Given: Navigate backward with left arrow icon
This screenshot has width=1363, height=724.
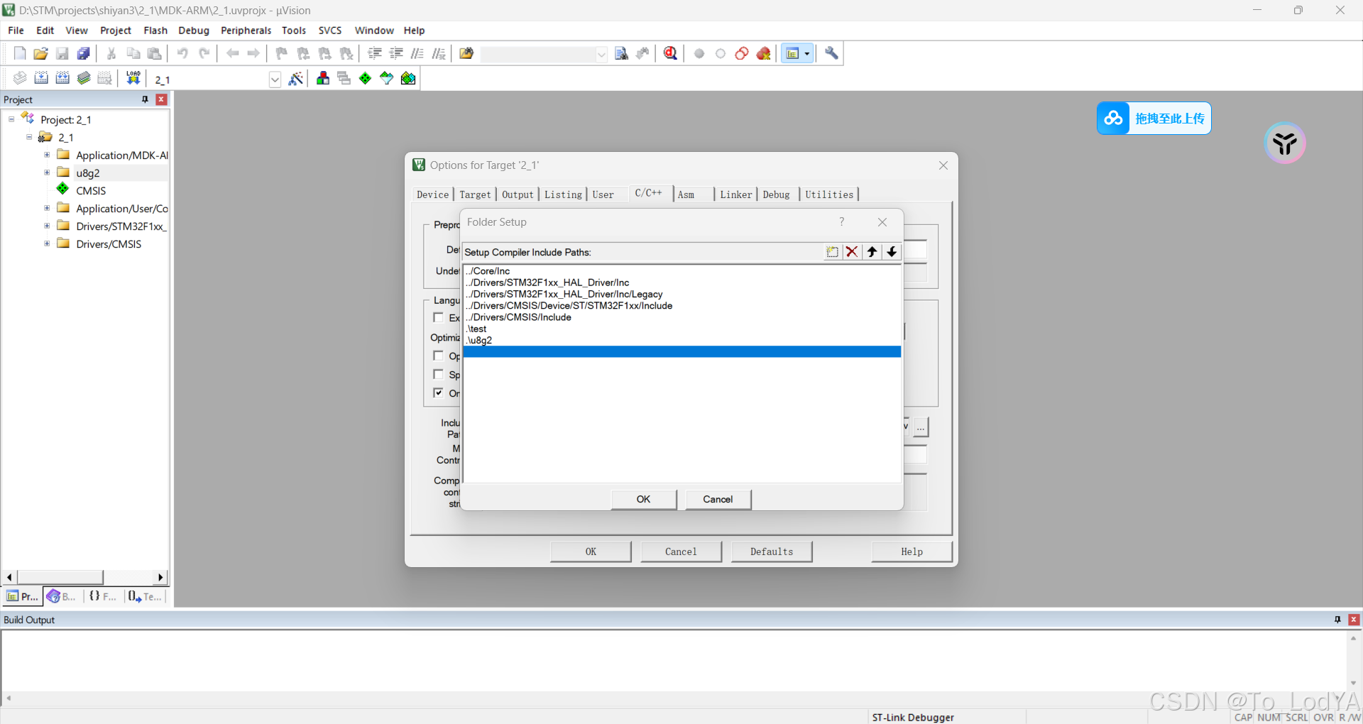Looking at the screenshot, I should [232, 53].
